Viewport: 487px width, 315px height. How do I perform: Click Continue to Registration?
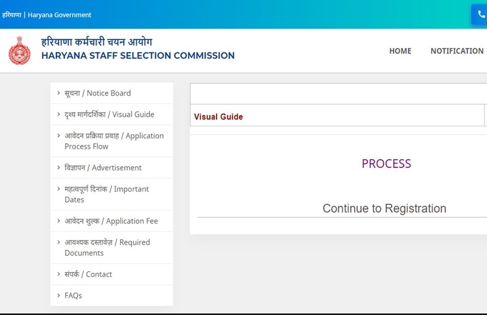[x=384, y=208]
